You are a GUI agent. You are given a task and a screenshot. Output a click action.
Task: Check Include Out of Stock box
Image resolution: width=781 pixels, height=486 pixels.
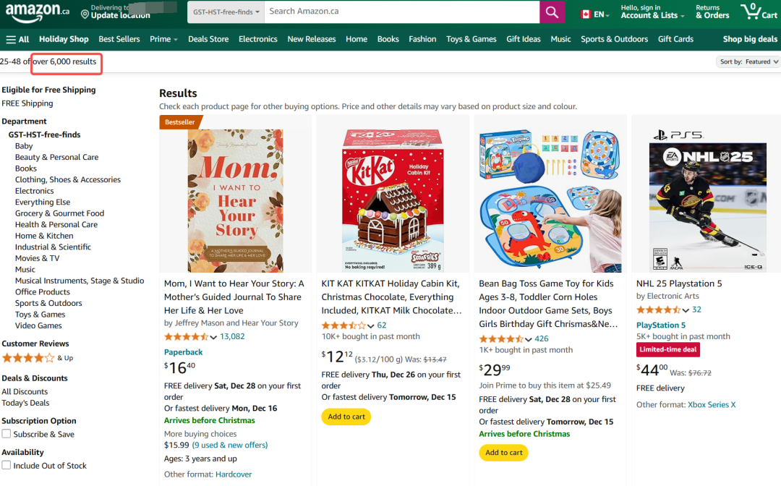(7, 465)
